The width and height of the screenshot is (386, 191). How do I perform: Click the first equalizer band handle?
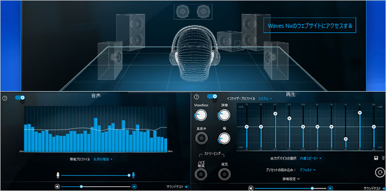click(247, 127)
